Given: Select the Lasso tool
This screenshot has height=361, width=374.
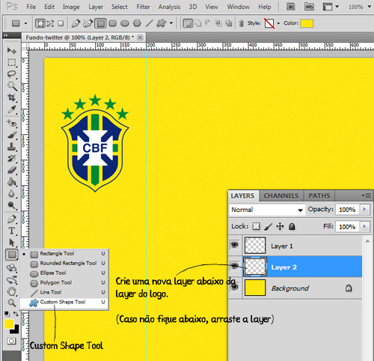Looking at the screenshot, I should tap(11, 74).
